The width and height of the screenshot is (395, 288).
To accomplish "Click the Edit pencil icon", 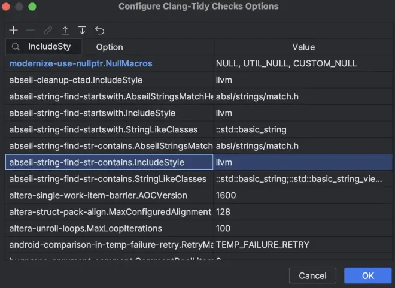I will (x=48, y=30).
